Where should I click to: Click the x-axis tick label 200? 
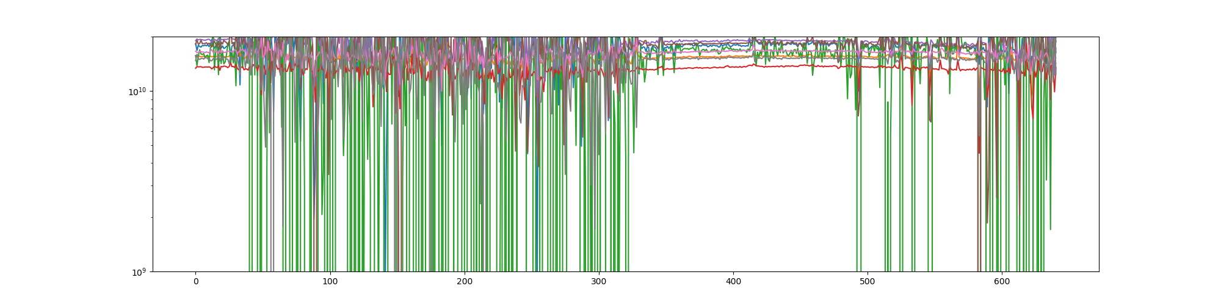click(x=465, y=282)
